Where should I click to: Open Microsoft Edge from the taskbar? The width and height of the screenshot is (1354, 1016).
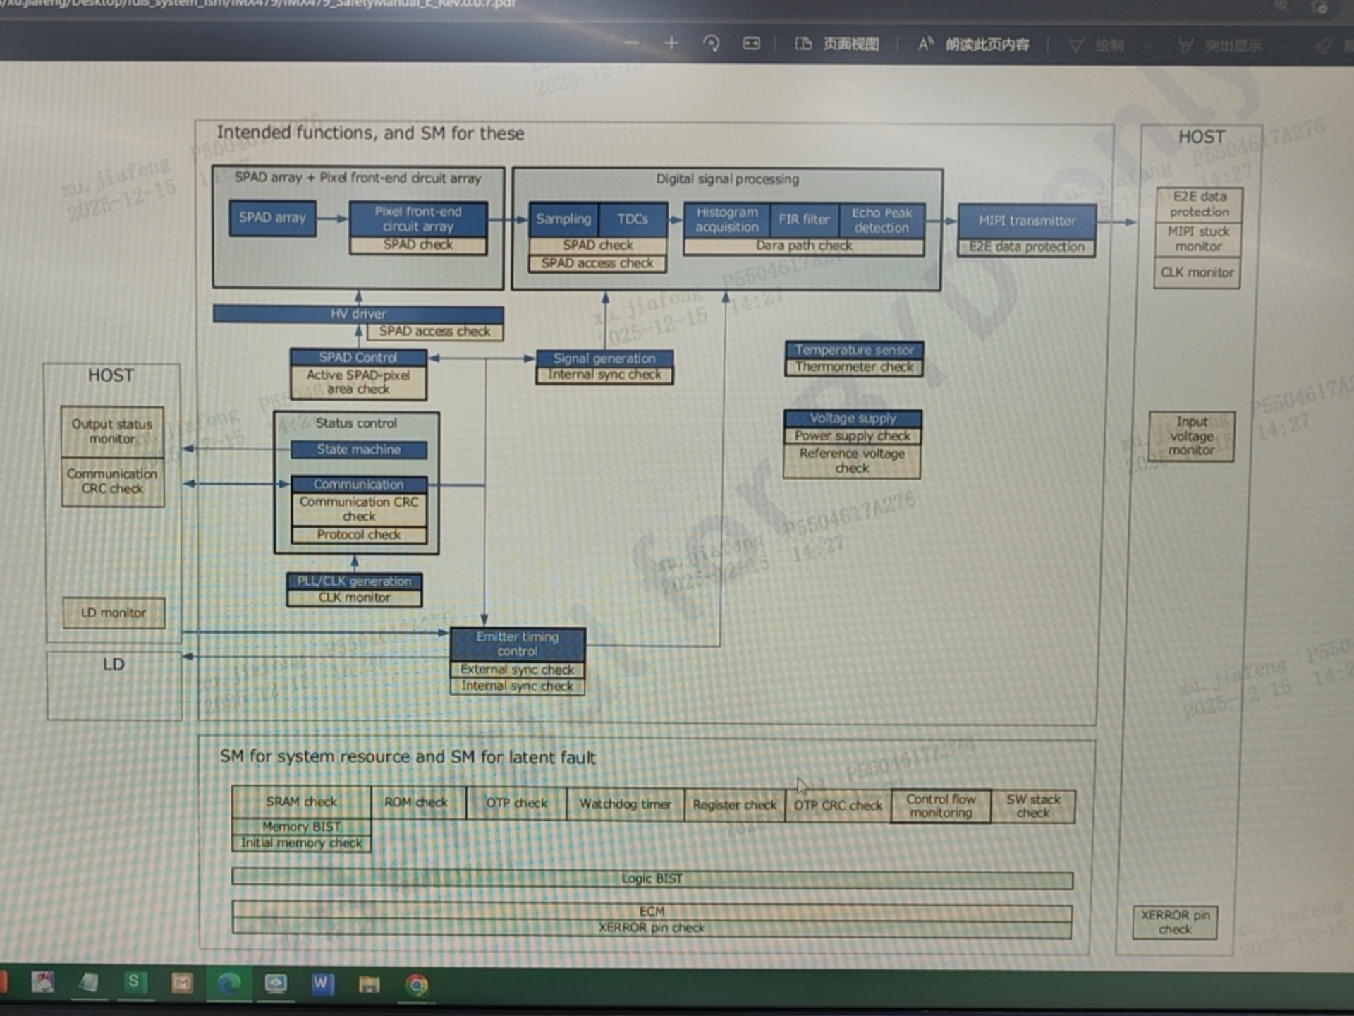click(x=228, y=984)
